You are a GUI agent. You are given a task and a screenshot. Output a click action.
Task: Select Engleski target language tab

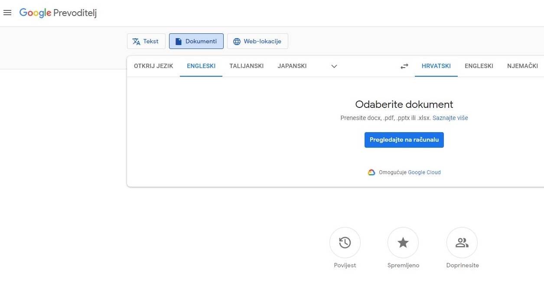point(479,66)
